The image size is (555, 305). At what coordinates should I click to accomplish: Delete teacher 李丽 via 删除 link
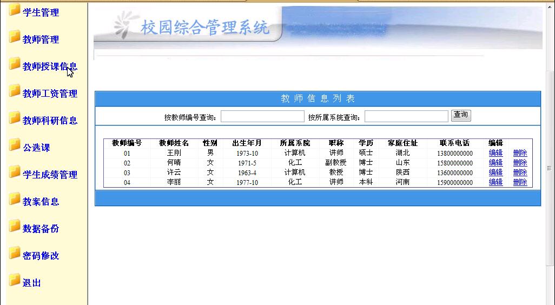tap(520, 182)
